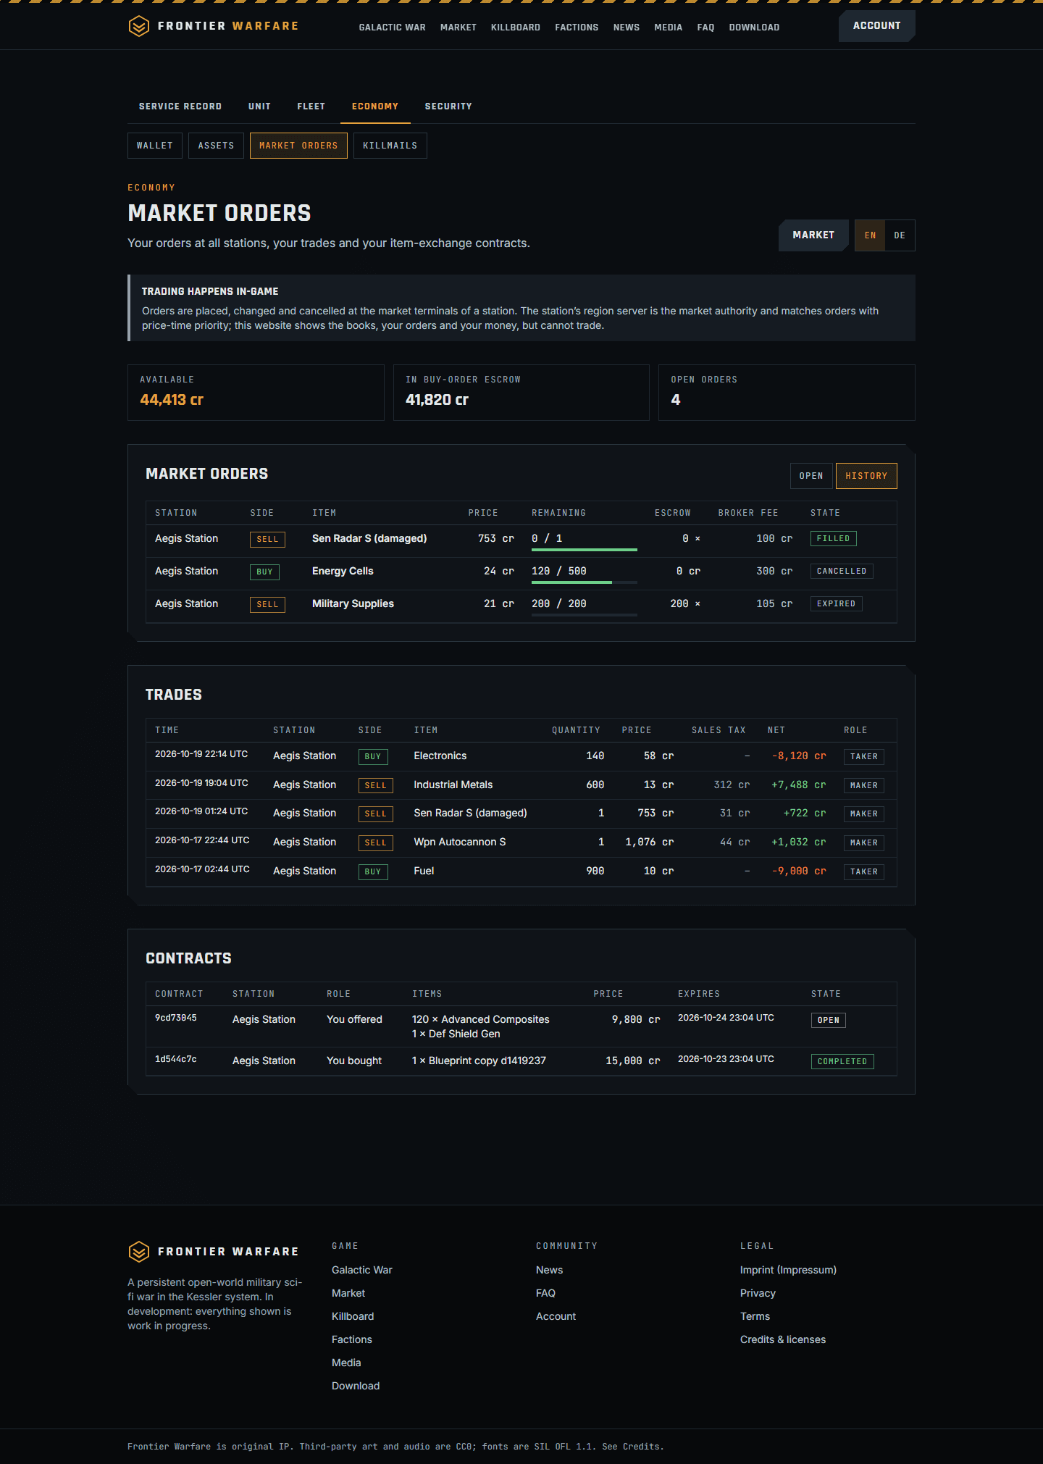1043x1464 pixels.
Task: Click the Industrial Metals trade item
Action: (453, 785)
